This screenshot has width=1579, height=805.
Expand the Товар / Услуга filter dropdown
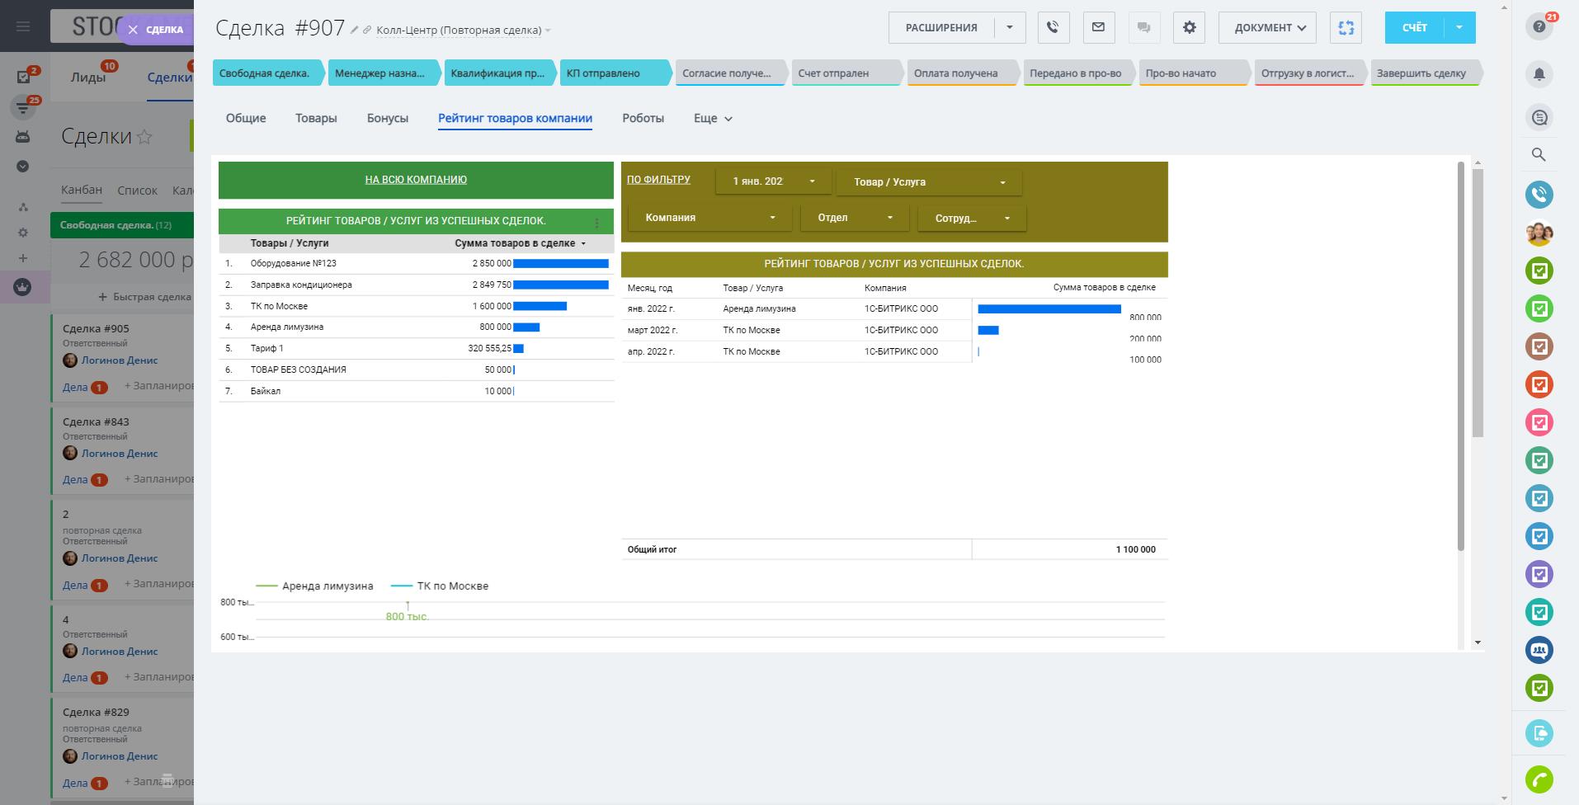pyautogui.click(x=928, y=182)
